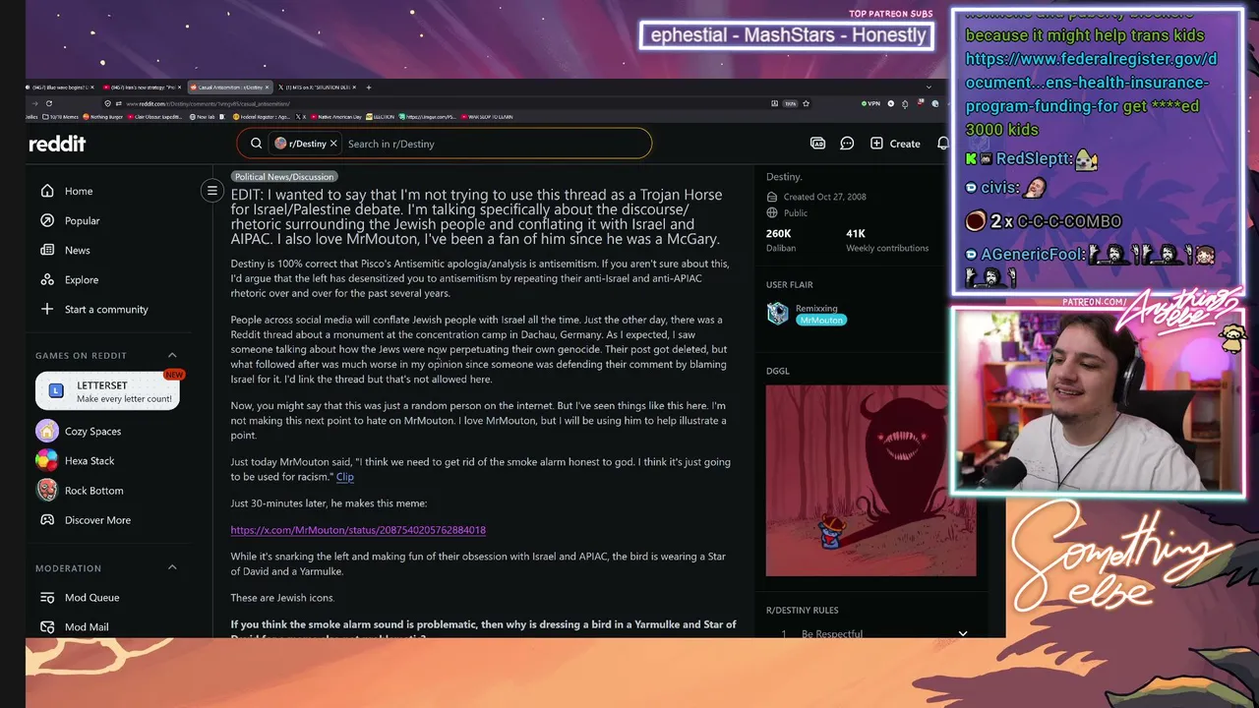Image resolution: width=1259 pixels, height=708 pixels.
Task: Open the LETTERSET game card
Action: click(107, 391)
